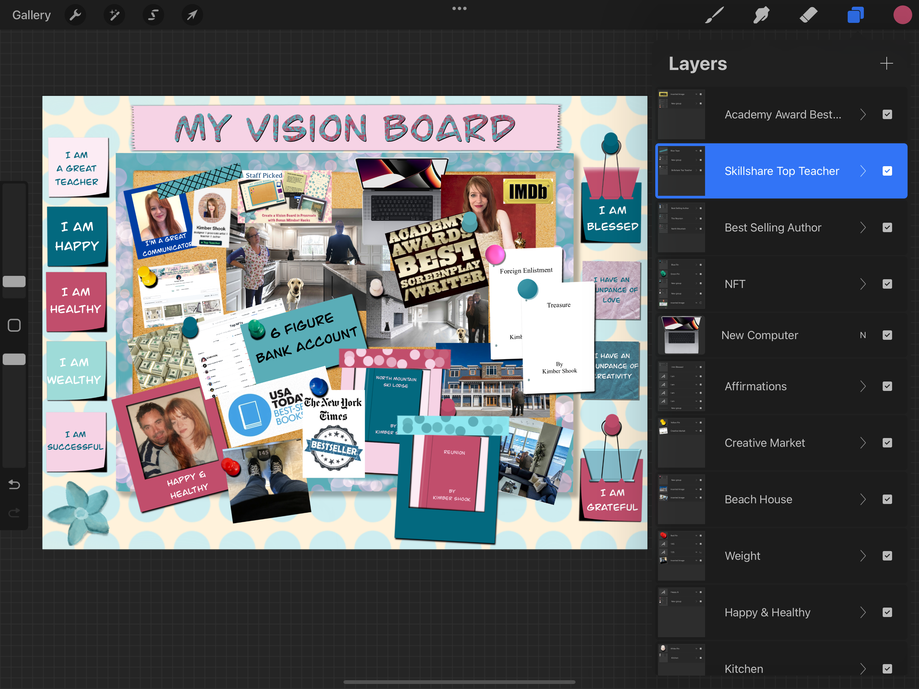Toggle visibility of NFT group
This screenshot has height=689, width=919.
click(x=887, y=284)
